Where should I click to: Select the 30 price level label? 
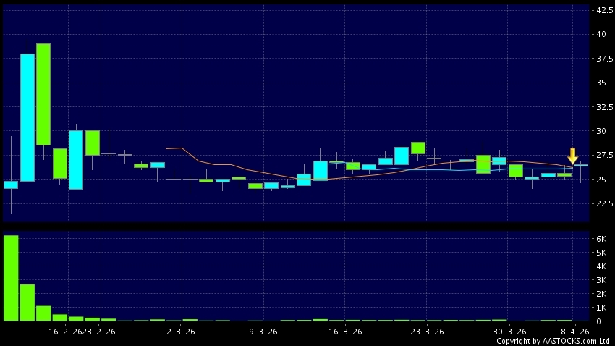coord(601,131)
